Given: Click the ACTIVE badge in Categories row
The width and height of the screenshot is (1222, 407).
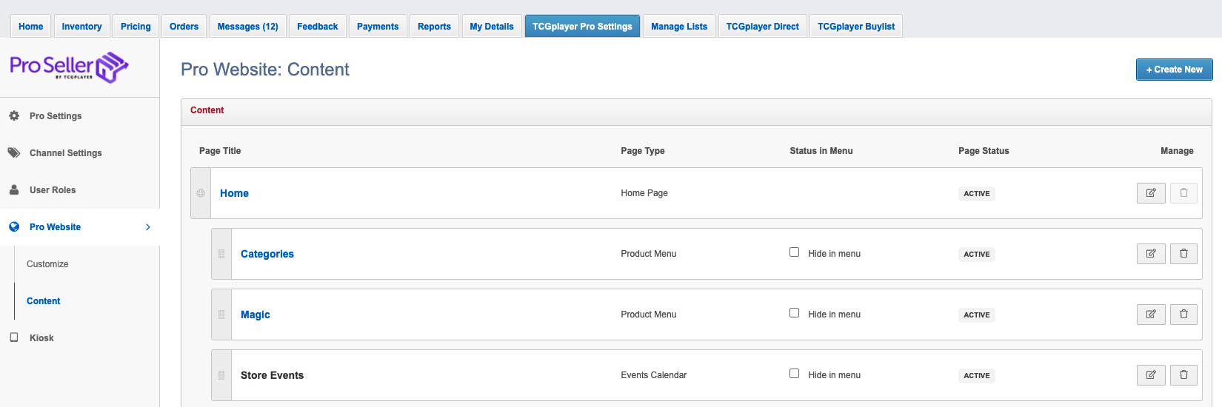Looking at the screenshot, I should (x=977, y=254).
